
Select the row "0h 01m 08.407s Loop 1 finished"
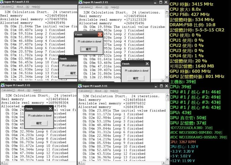(35, 30)
